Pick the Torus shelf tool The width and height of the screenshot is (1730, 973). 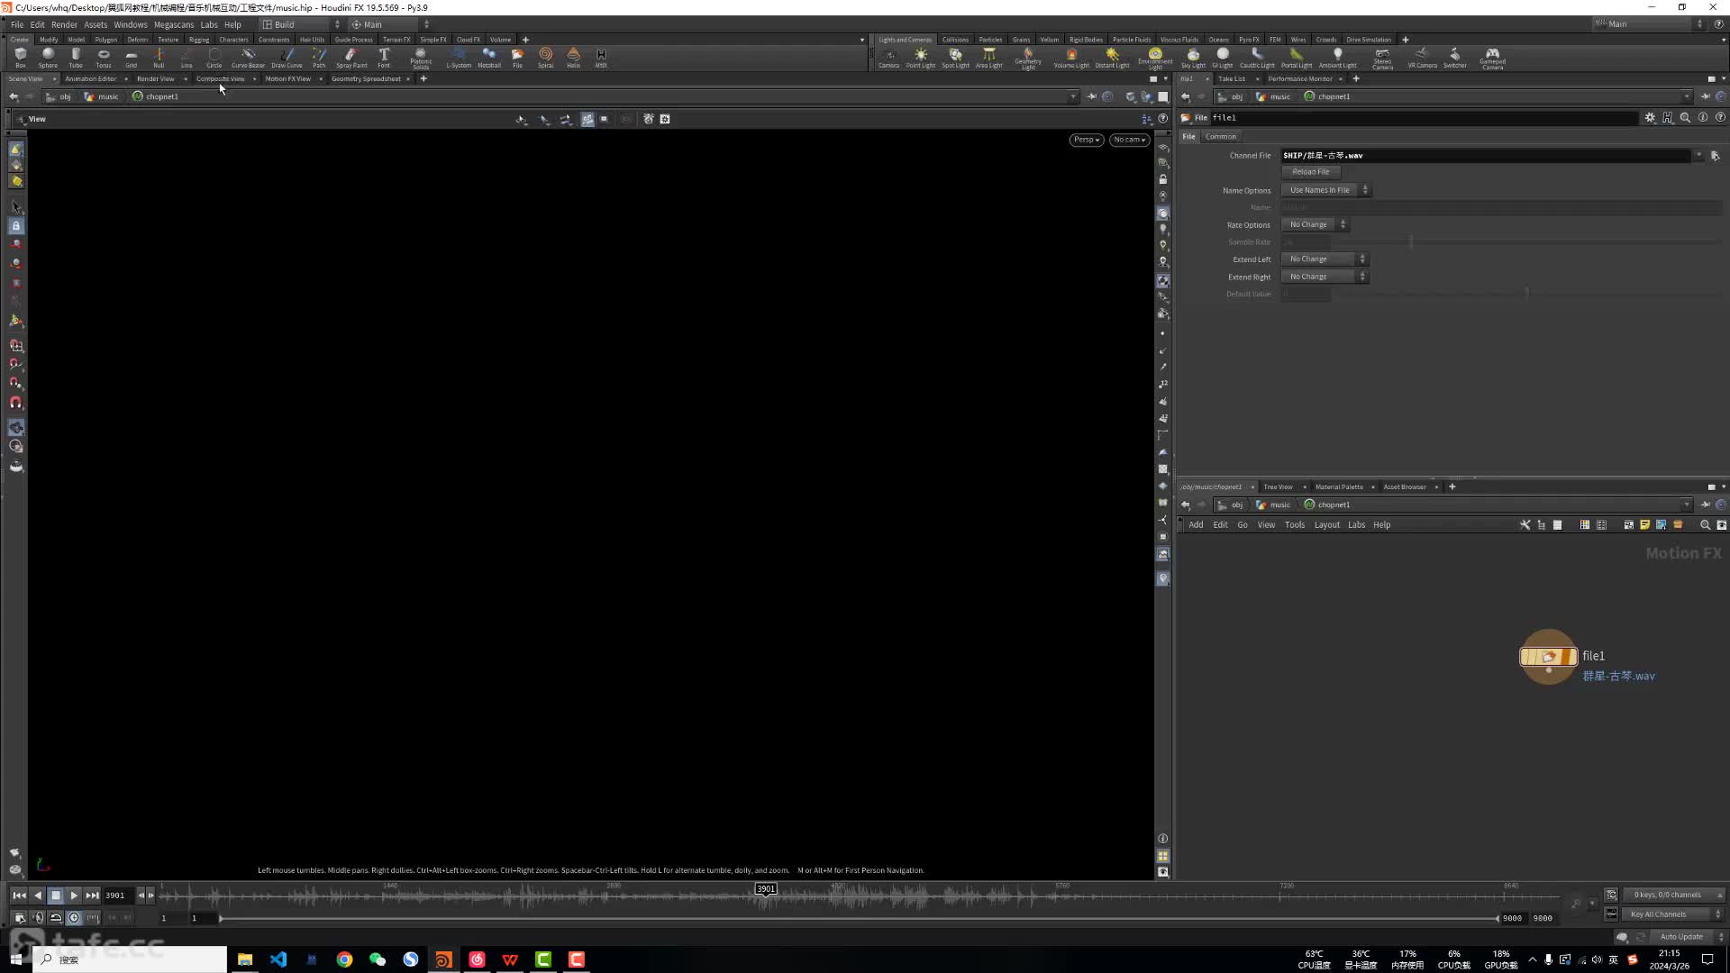[104, 58]
